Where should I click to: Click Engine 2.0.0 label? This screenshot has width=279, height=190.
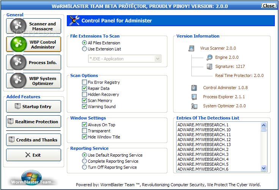pyautogui.click(x=227, y=57)
